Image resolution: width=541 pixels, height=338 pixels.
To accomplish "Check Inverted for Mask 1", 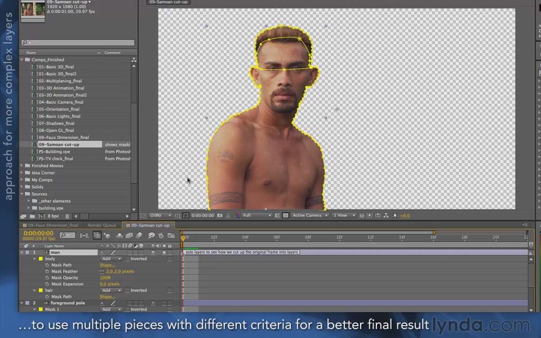I will 127,309.
